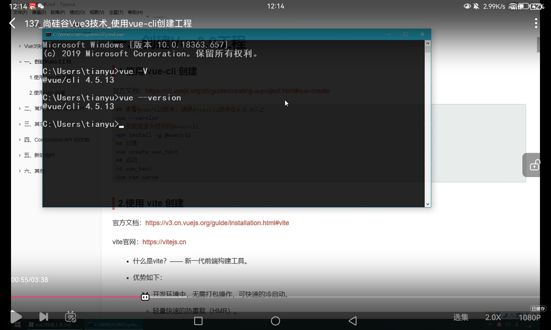Open the 主题(T) menu in Typora
The width and height of the screenshot is (551, 330).
point(116,12)
